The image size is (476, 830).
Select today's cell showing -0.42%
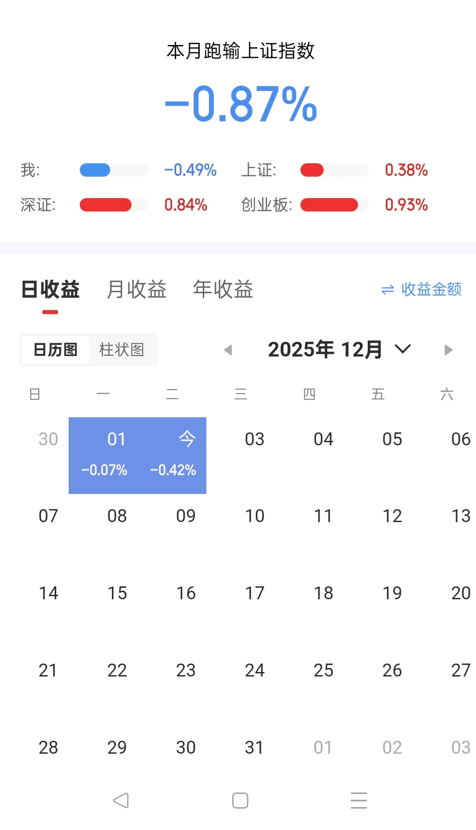172,455
